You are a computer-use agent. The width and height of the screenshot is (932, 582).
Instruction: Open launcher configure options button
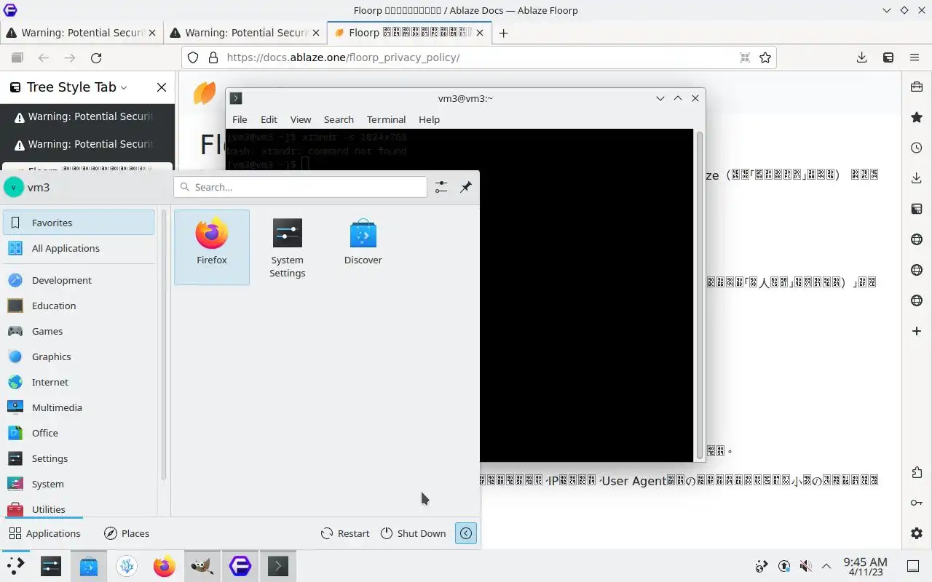[x=441, y=187]
